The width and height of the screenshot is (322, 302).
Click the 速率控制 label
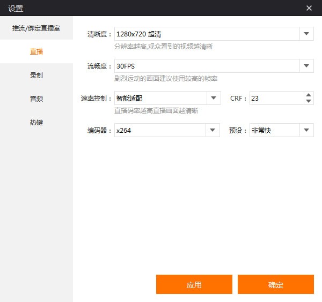coord(96,99)
